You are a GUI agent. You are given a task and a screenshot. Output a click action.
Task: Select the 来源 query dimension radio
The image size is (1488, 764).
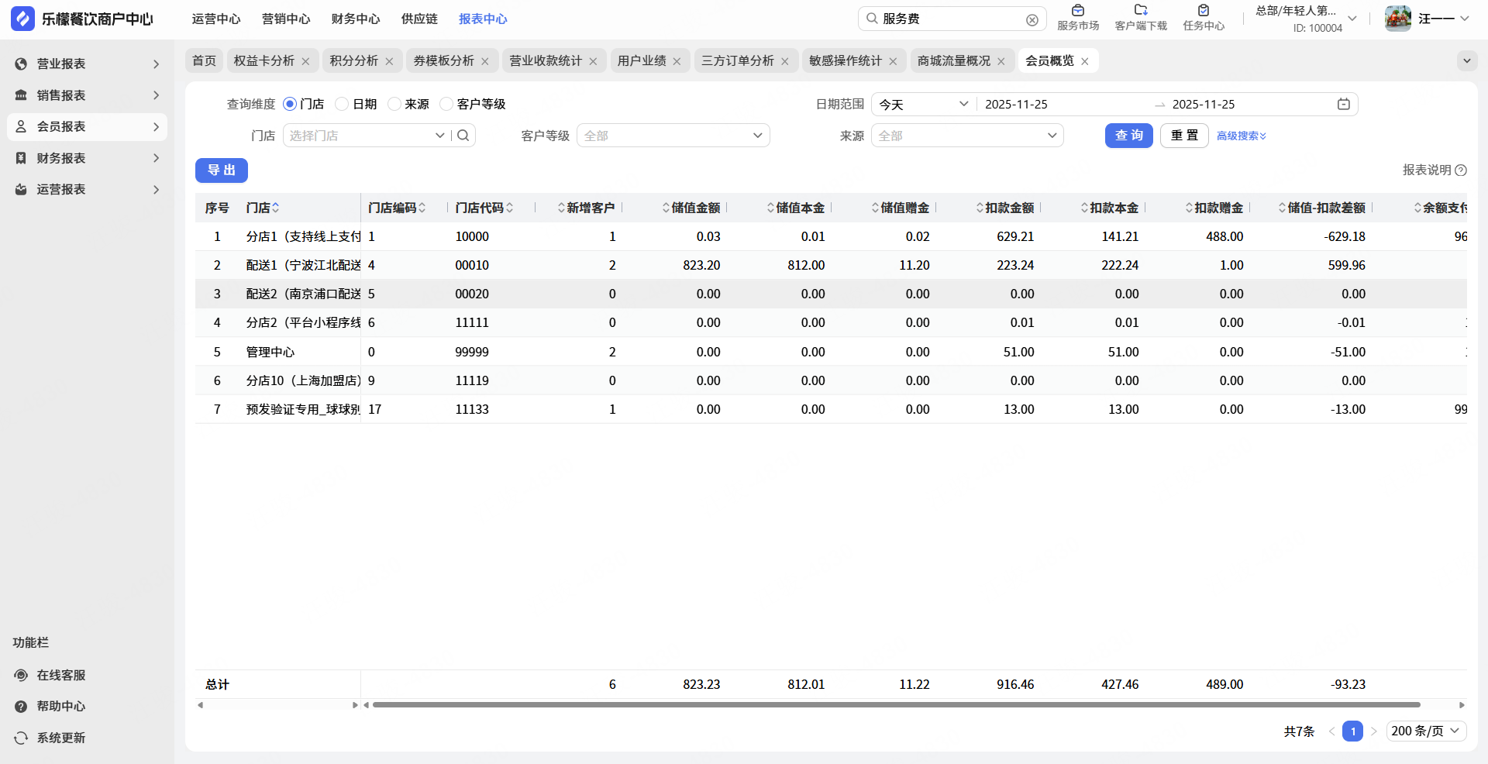click(394, 105)
